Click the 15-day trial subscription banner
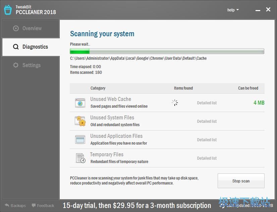 point(137,206)
